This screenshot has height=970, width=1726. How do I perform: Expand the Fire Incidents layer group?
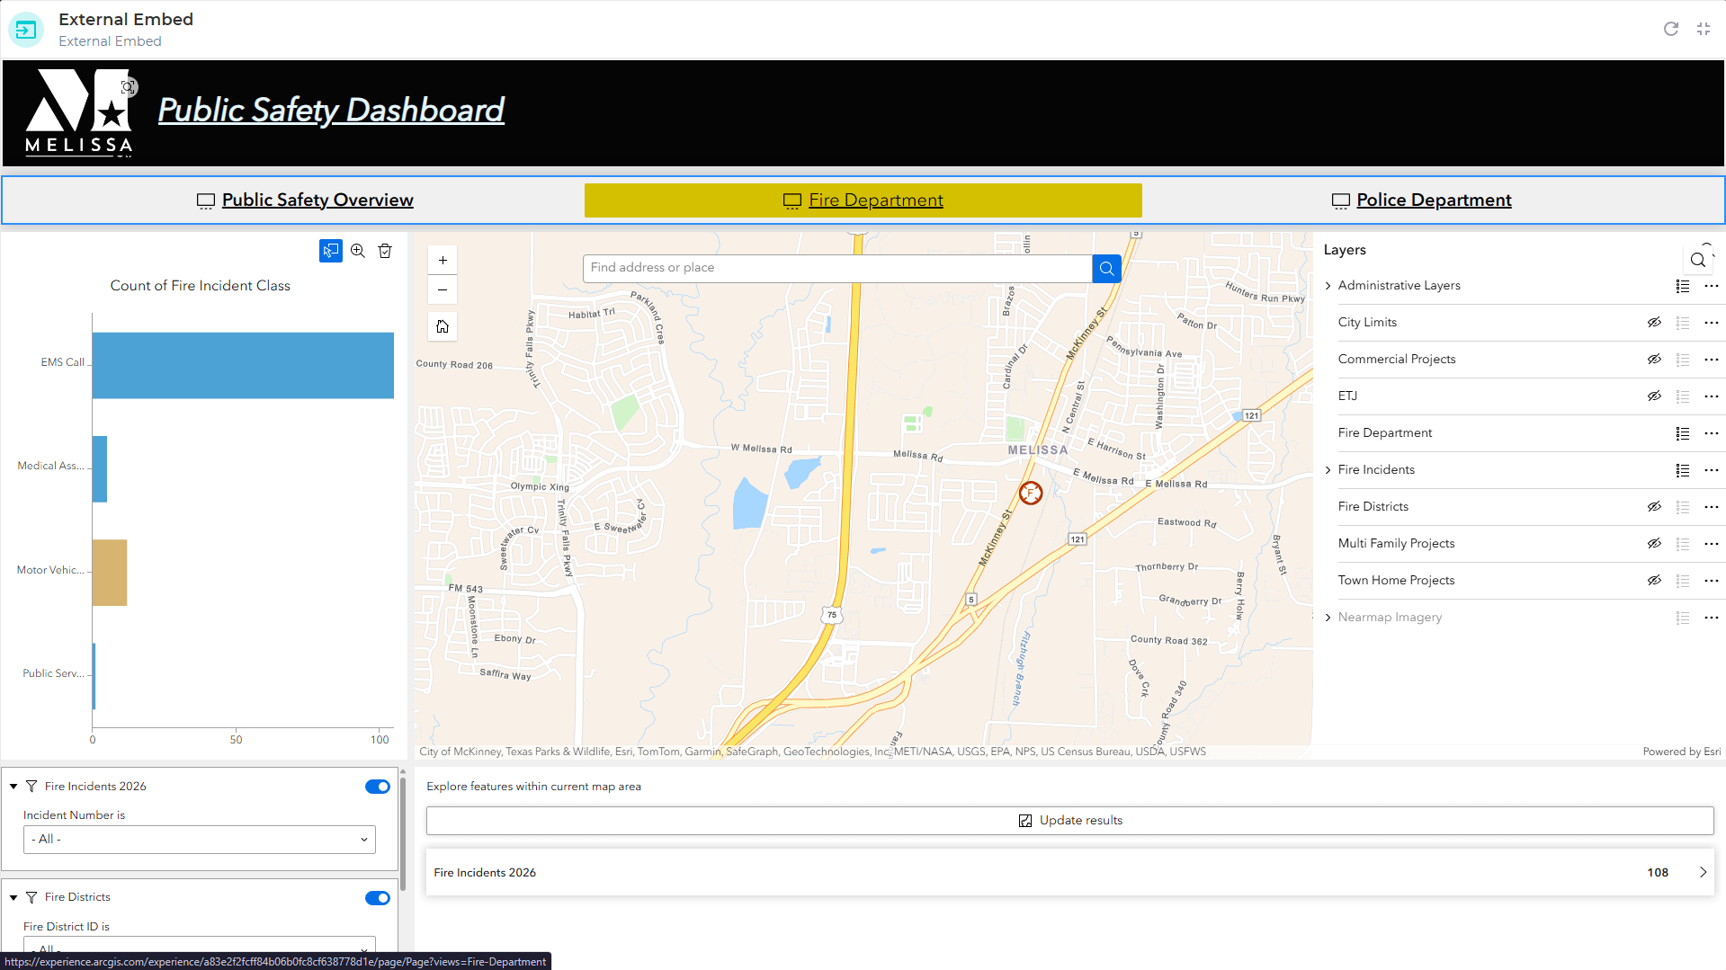coord(1328,470)
